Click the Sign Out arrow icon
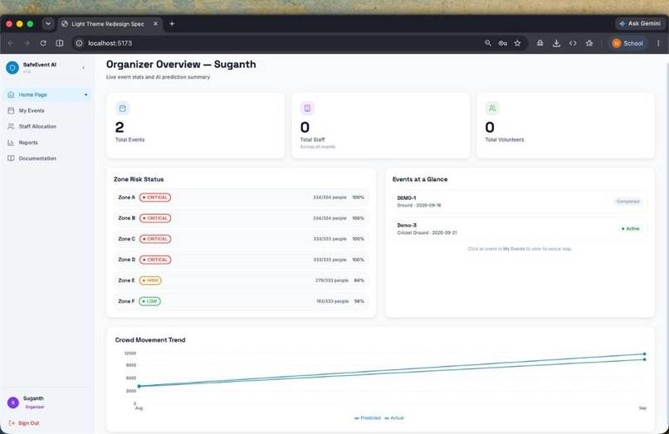 click(x=12, y=423)
